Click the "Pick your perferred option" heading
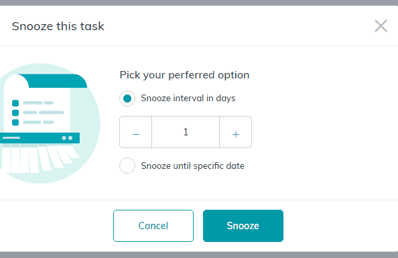This screenshot has width=398, height=258. [x=184, y=75]
